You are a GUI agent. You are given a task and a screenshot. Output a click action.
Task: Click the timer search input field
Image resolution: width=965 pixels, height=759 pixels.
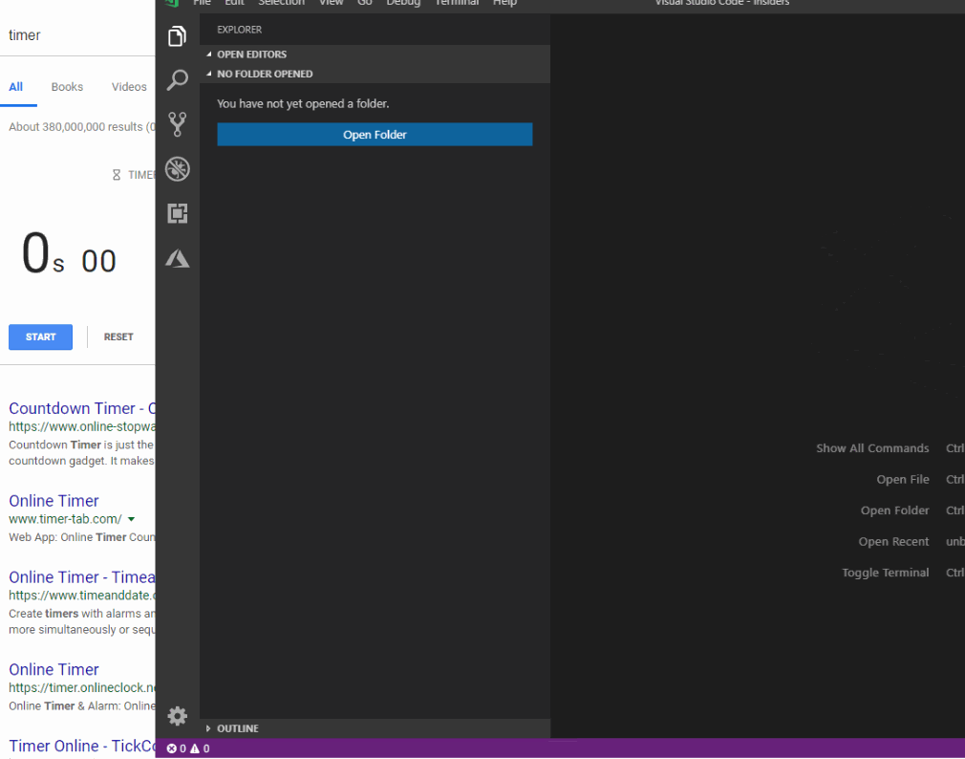(x=77, y=35)
